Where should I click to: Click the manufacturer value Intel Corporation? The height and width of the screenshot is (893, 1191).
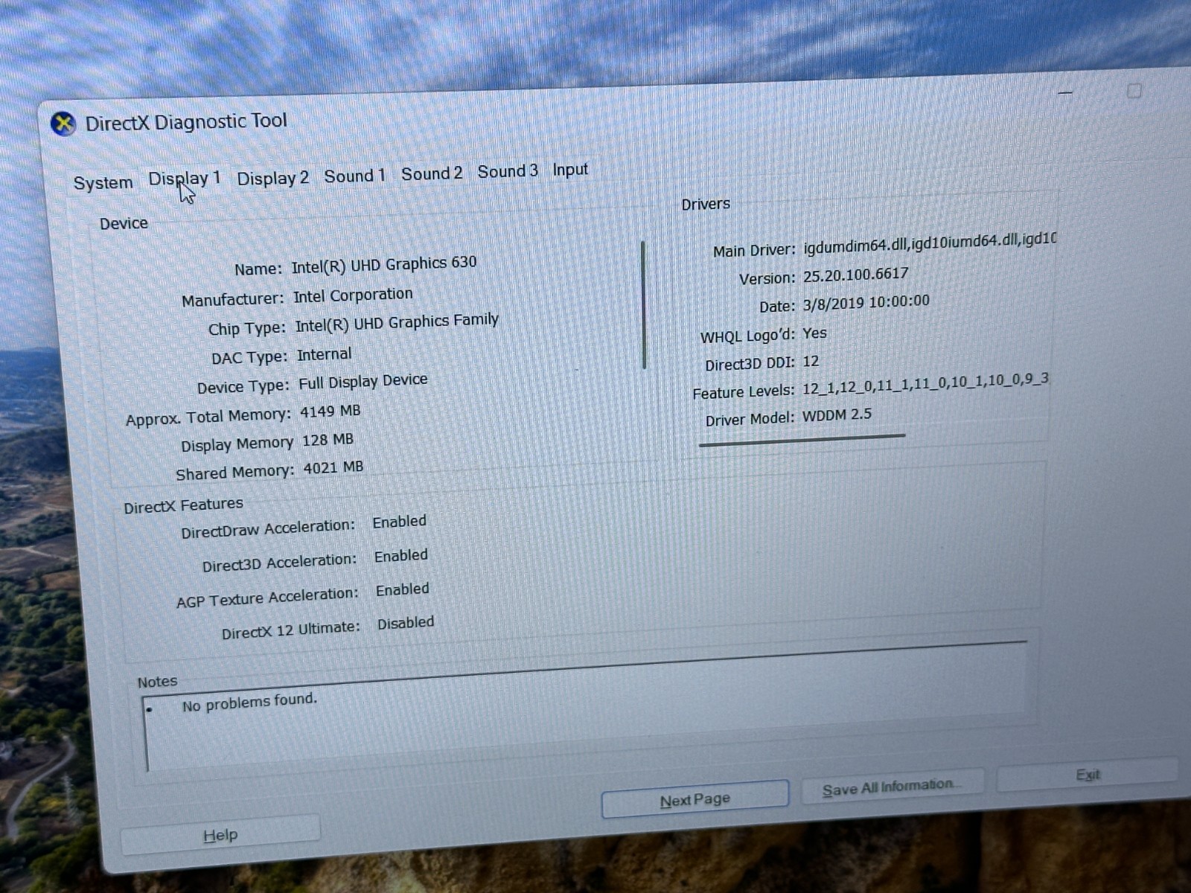point(353,296)
